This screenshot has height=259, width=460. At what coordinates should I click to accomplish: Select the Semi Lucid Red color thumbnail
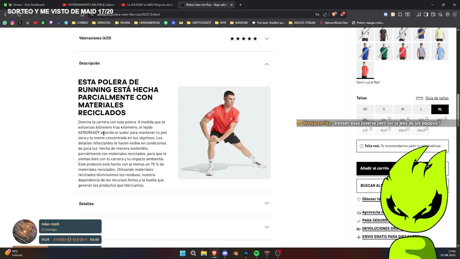pyautogui.click(x=365, y=70)
